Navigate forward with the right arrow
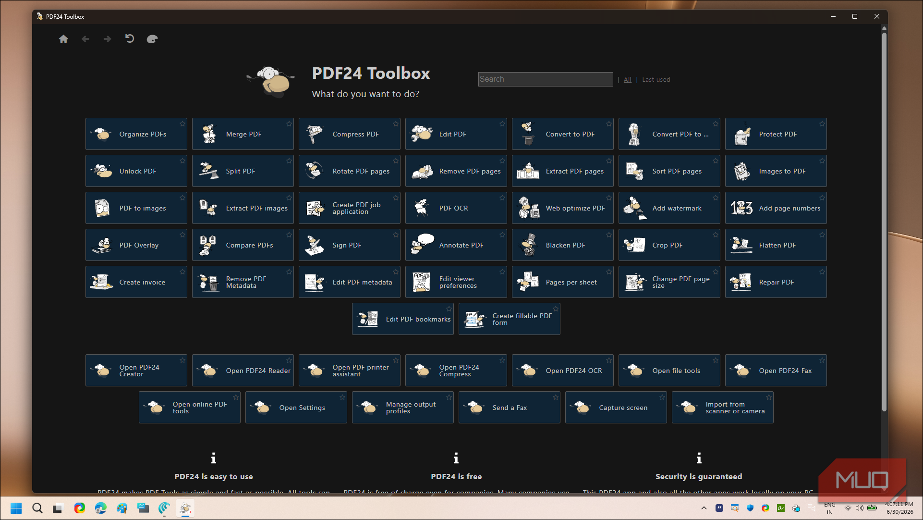Screen dimensions: 923x520 coord(108,39)
